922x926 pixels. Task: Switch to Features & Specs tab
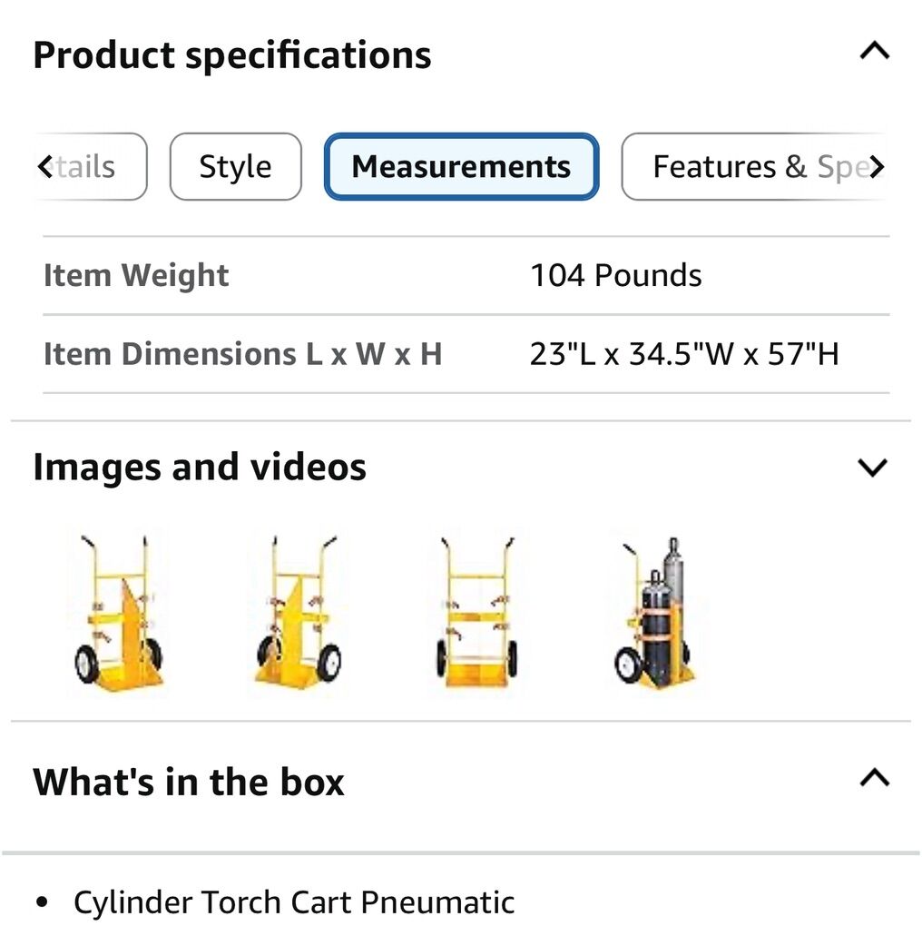point(753,167)
